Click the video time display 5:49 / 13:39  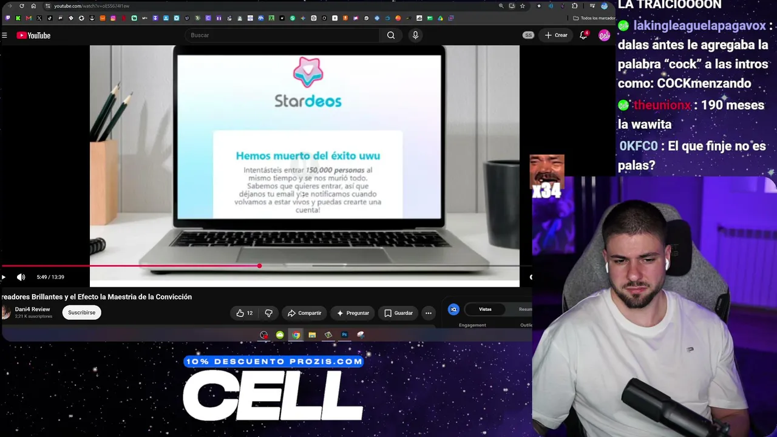click(50, 277)
